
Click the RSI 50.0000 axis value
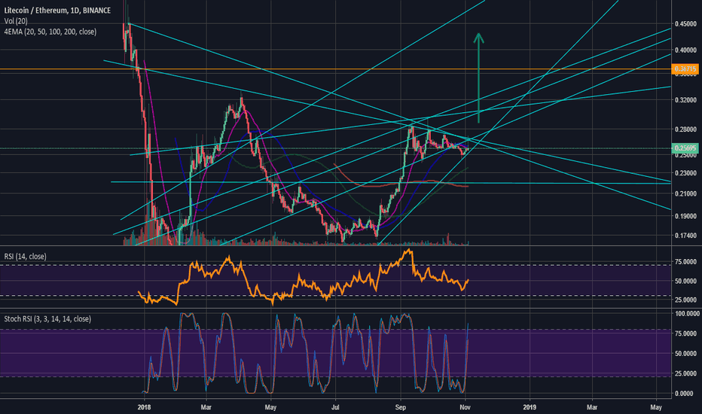(x=685, y=281)
